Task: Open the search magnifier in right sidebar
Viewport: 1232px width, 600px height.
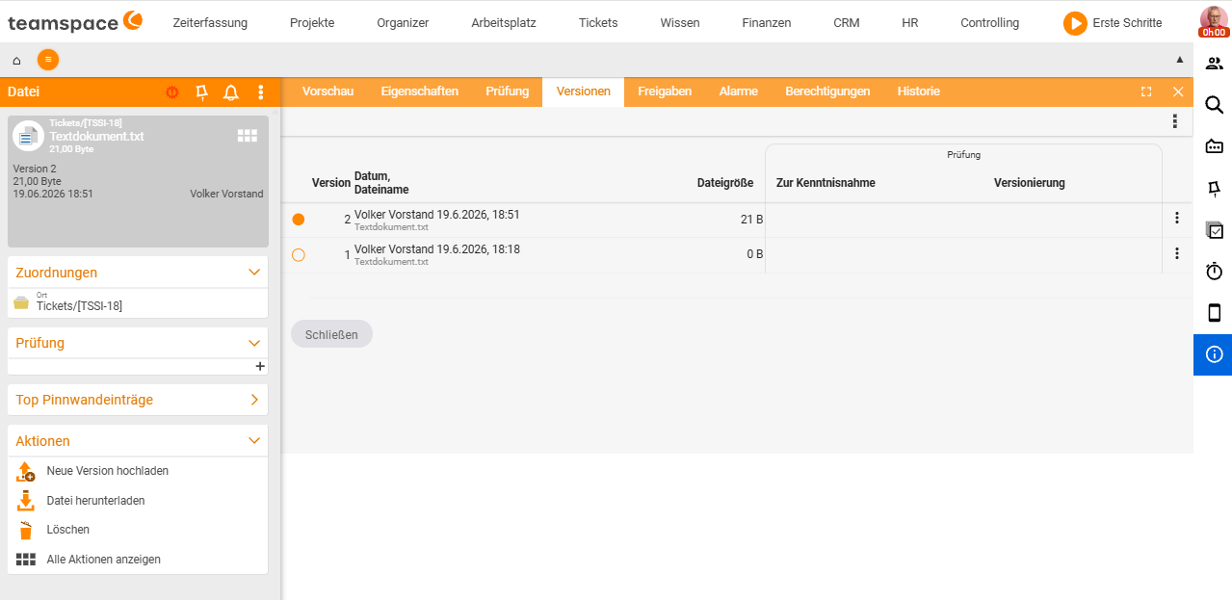Action: [x=1214, y=105]
